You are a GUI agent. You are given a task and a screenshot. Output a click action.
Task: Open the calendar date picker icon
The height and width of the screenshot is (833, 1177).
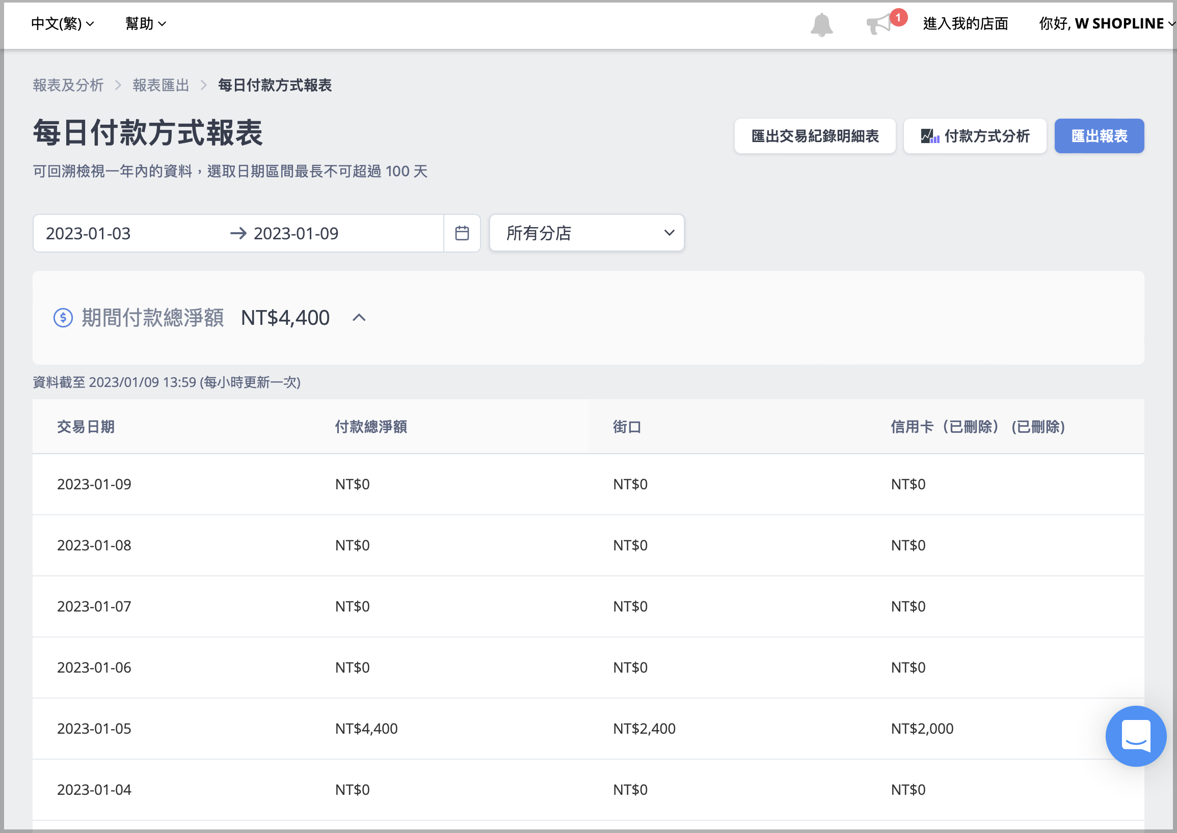click(x=462, y=233)
